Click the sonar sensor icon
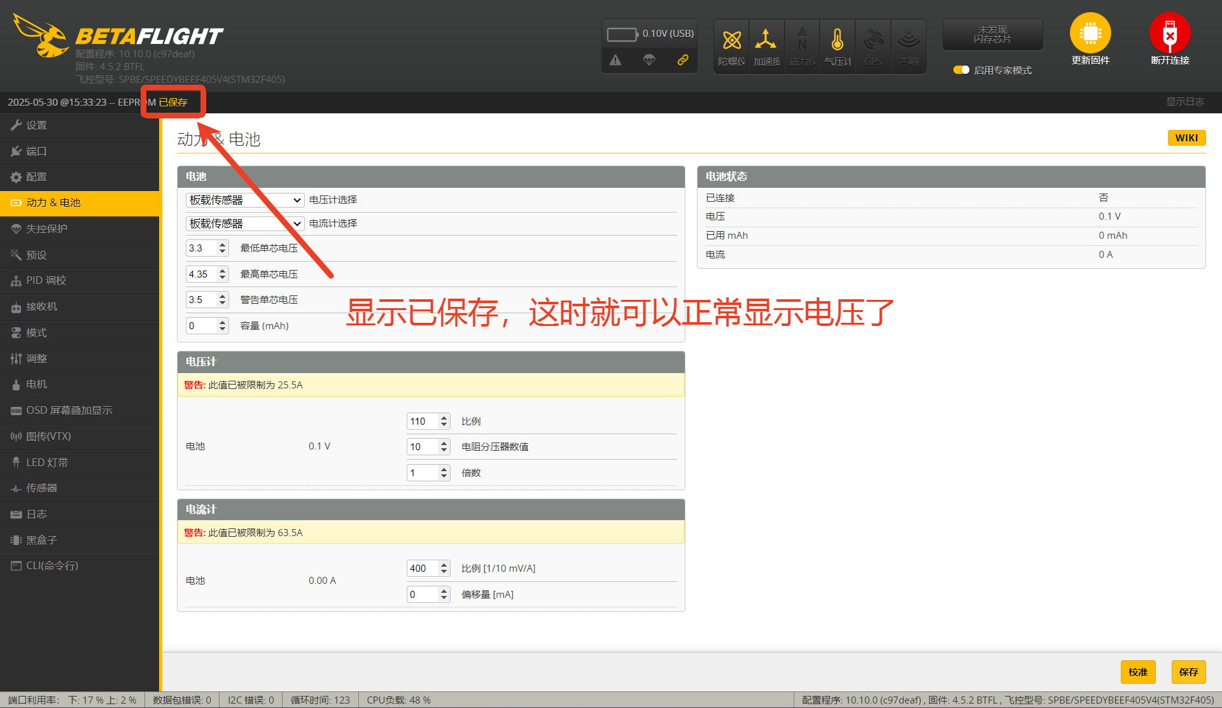This screenshot has width=1222, height=708. (x=909, y=39)
